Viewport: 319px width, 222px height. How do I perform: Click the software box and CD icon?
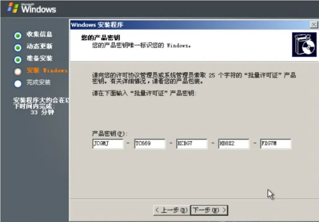[304, 44]
